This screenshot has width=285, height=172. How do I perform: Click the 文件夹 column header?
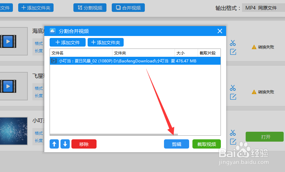click(143, 53)
